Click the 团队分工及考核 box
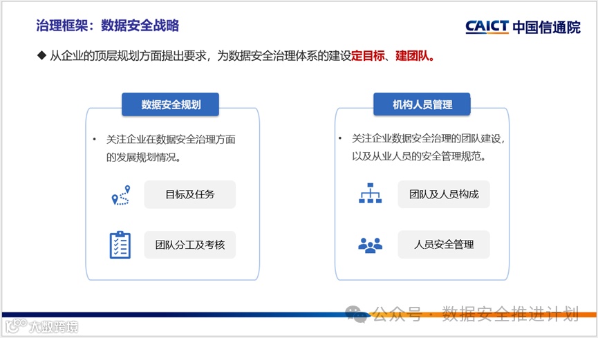This screenshot has height=338, width=598. [x=190, y=245]
